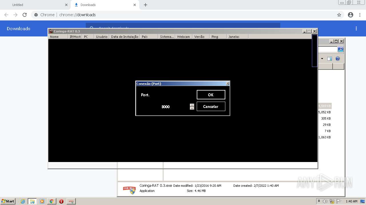This screenshot has height=205, width=366.
Task: Click the Explorer window search button
Action: tap(341, 49)
